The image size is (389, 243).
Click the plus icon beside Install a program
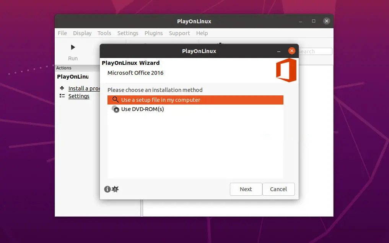pyautogui.click(x=62, y=88)
